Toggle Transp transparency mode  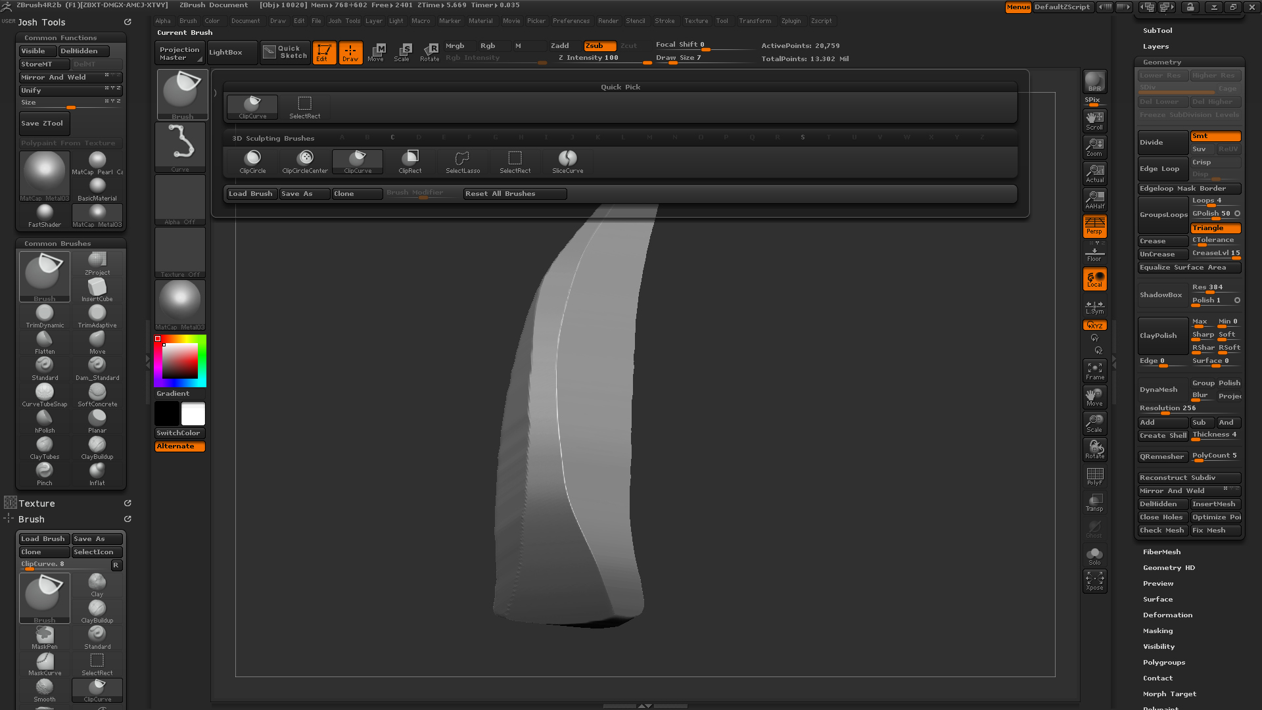pyautogui.click(x=1094, y=502)
